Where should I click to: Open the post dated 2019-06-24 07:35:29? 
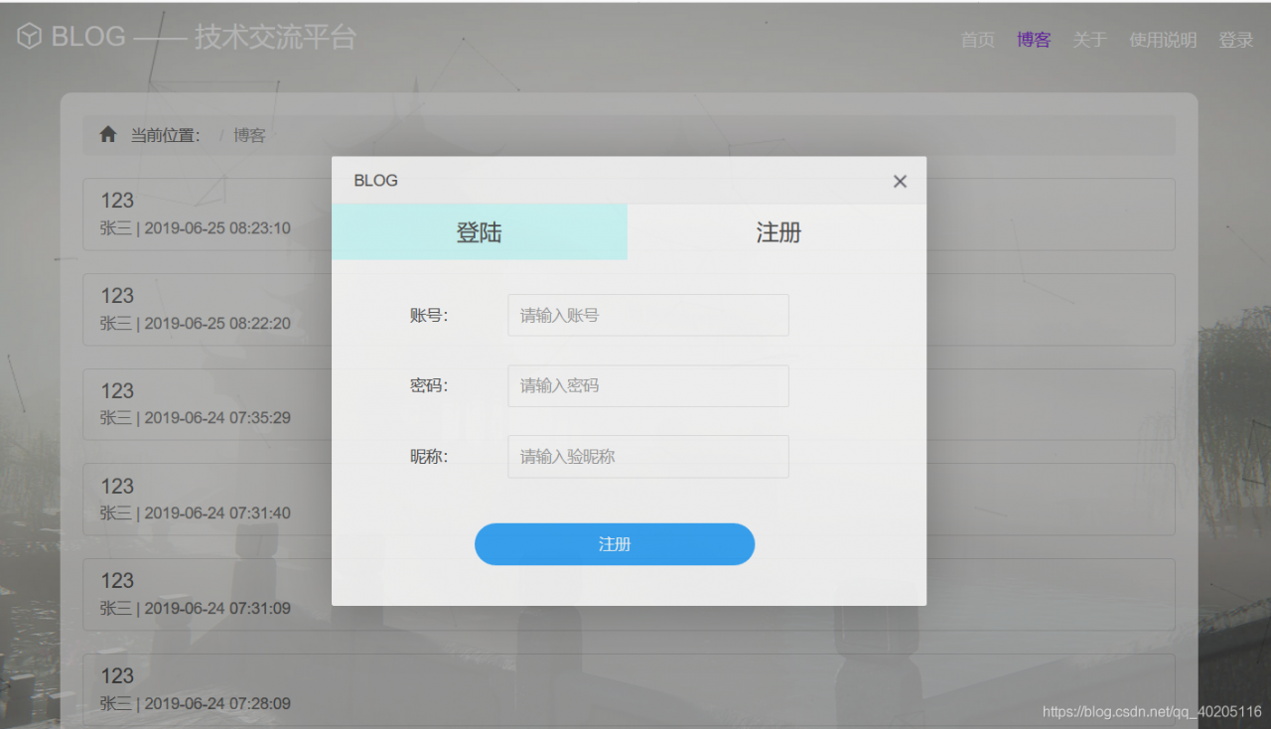coord(629,405)
